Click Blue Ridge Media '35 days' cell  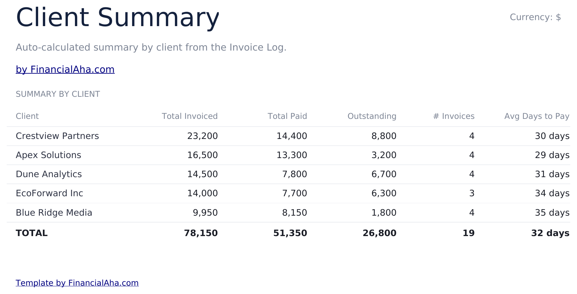click(552, 213)
